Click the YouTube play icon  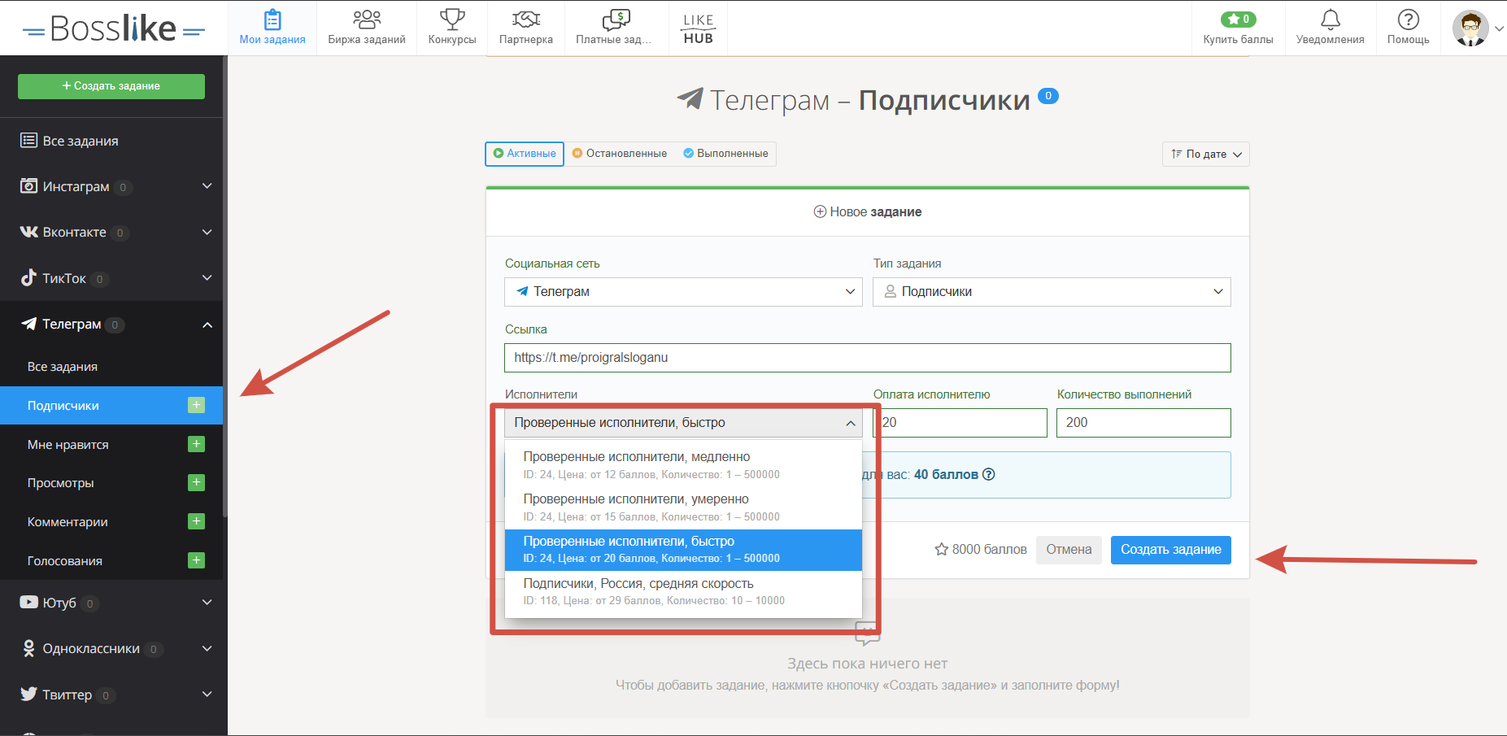point(28,603)
